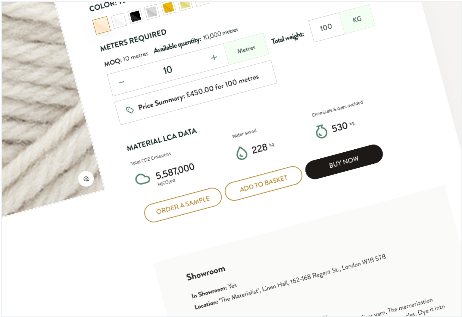This screenshot has width=462, height=317.
Task: Click the cloud CO2 emissions icon
Action: tap(142, 179)
